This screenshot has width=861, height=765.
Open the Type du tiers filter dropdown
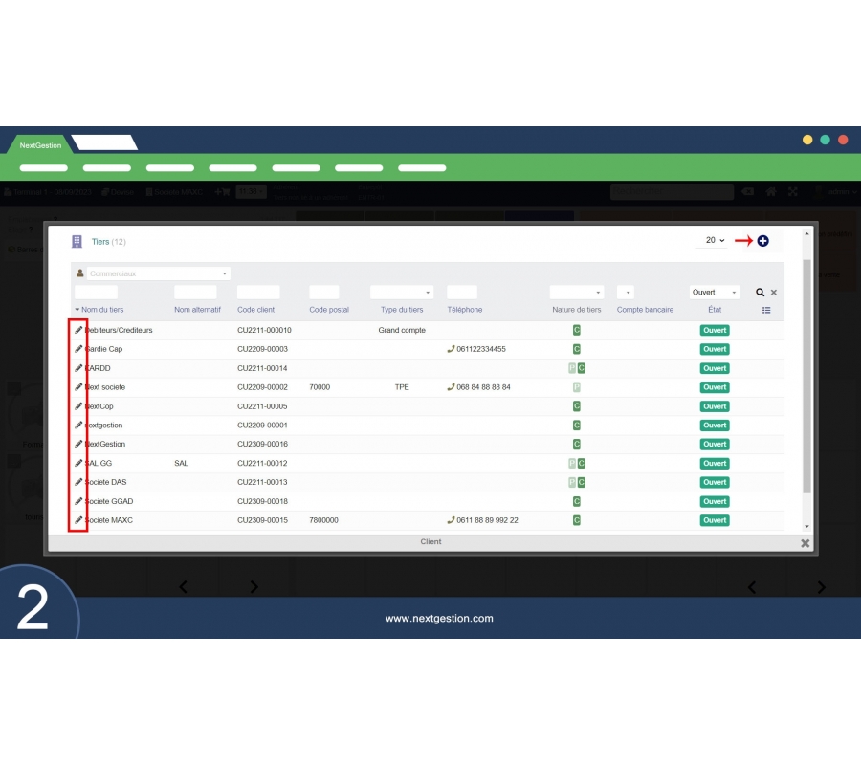pos(402,293)
